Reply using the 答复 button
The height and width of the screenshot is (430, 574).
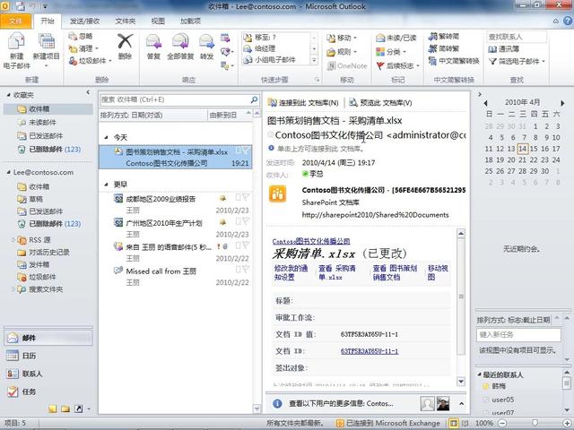click(153, 47)
